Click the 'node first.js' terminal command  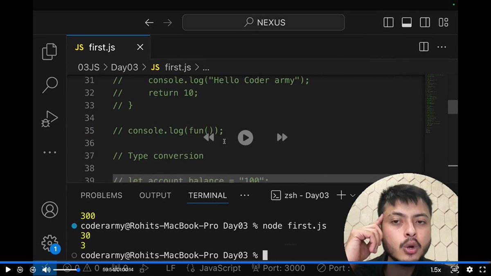point(295,226)
